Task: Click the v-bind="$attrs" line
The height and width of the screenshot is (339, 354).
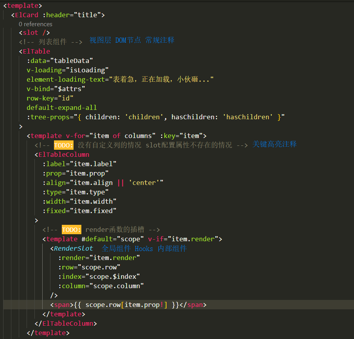Action: pyautogui.click(x=56, y=89)
